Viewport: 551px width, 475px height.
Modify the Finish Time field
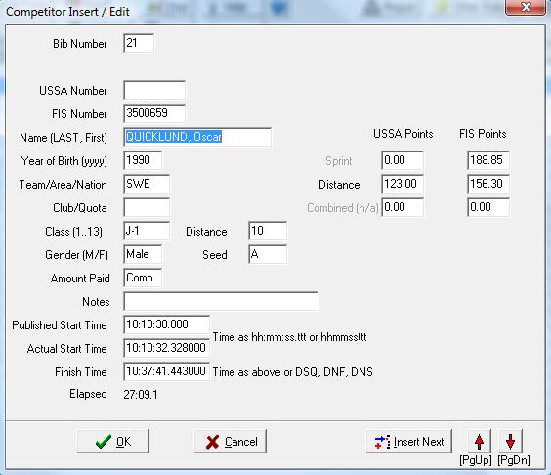(167, 371)
